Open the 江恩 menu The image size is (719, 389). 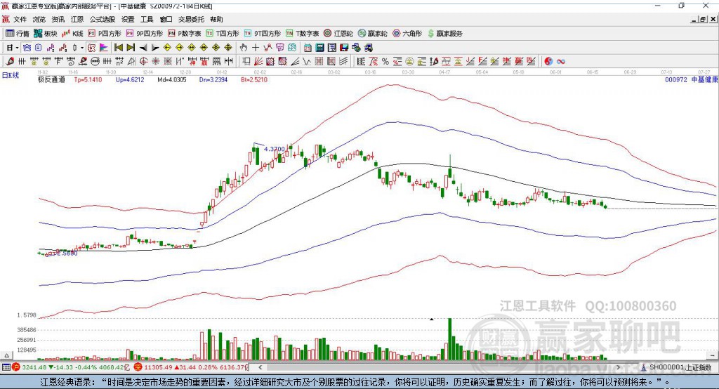[77, 19]
